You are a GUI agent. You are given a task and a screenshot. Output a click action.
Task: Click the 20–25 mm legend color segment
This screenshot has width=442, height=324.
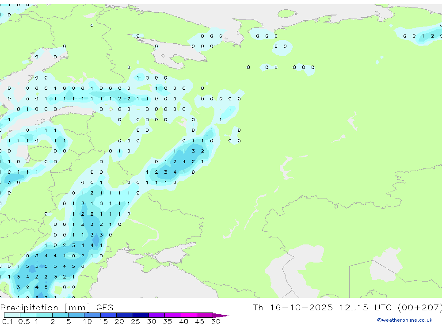click(x=125, y=315)
